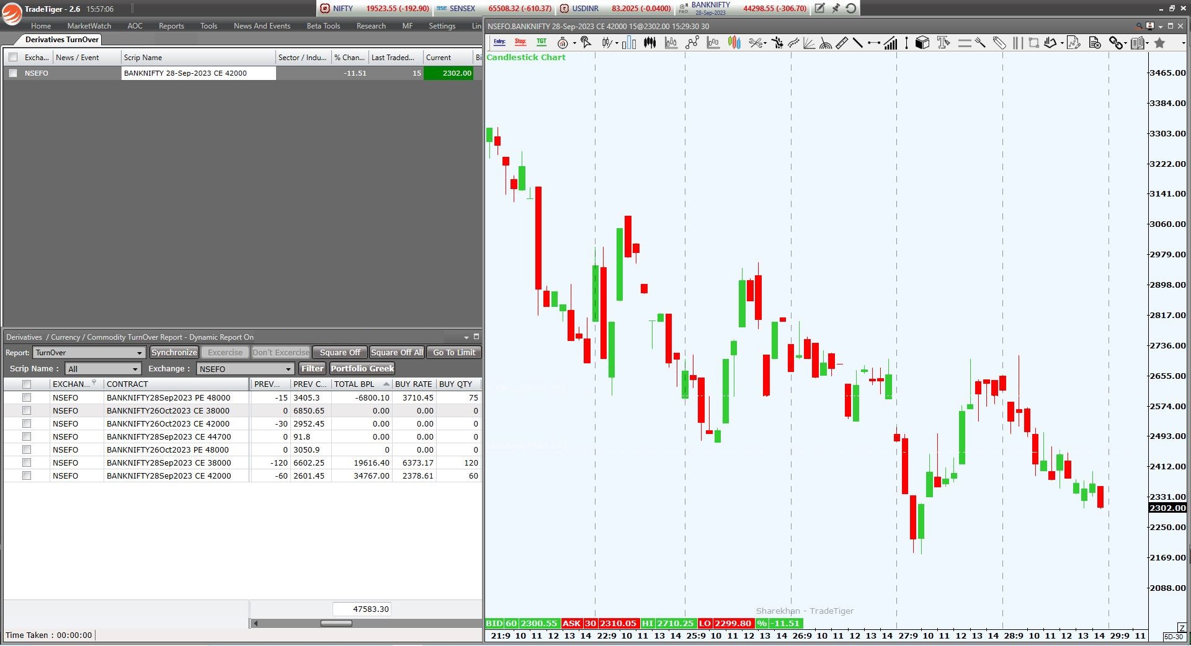Click the horizontal scrollbar thumb in turnover report
Viewport: 1191px width, 646px height.
336,623
